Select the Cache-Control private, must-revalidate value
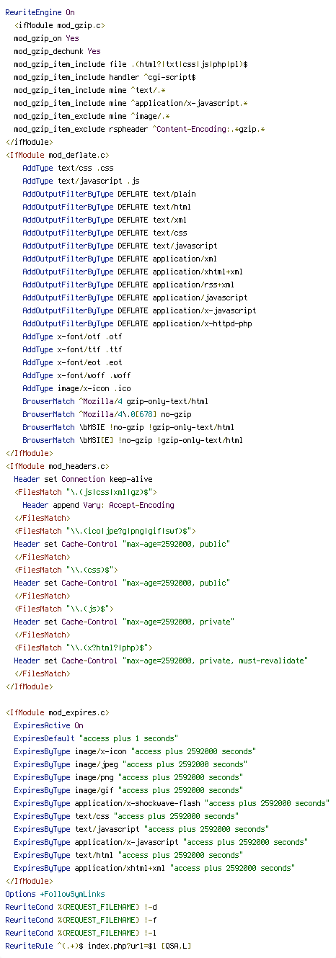The height and width of the screenshot is (958, 336). (x=215, y=661)
